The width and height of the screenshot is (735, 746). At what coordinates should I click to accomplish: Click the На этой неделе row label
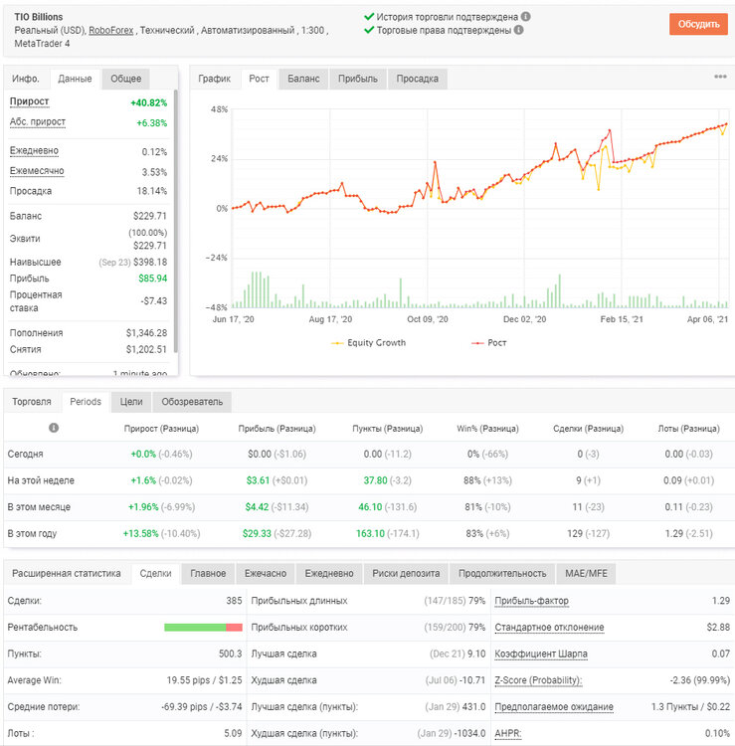[41, 480]
